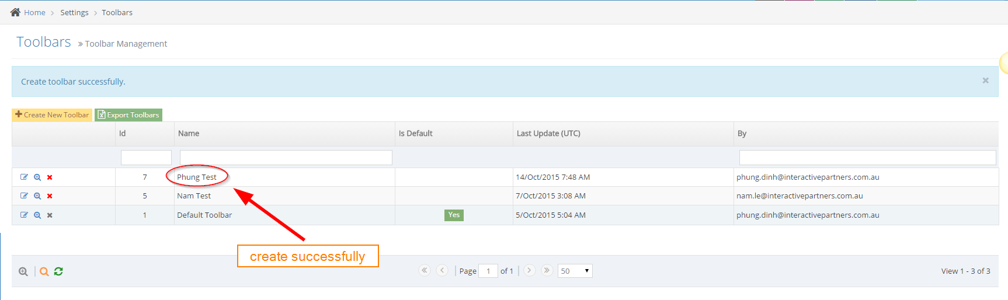Open Settings in the breadcrumb
1008x300 pixels.
click(74, 12)
